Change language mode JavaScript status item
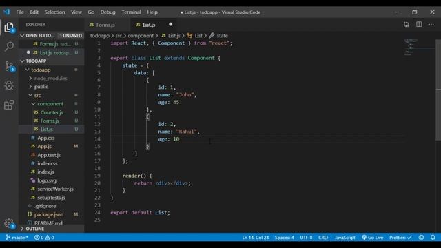This screenshot has width=441, height=248. (x=345, y=237)
